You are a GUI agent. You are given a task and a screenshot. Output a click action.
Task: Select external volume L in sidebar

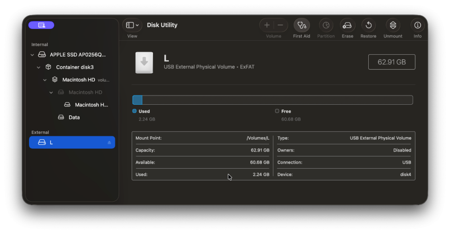[72, 142]
